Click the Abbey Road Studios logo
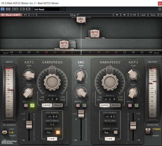This screenshot has width=162, height=146. 9,141
